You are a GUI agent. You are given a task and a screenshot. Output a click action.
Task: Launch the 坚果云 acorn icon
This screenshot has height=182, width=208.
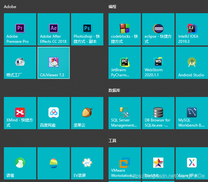pyautogui.click(x=87, y=112)
